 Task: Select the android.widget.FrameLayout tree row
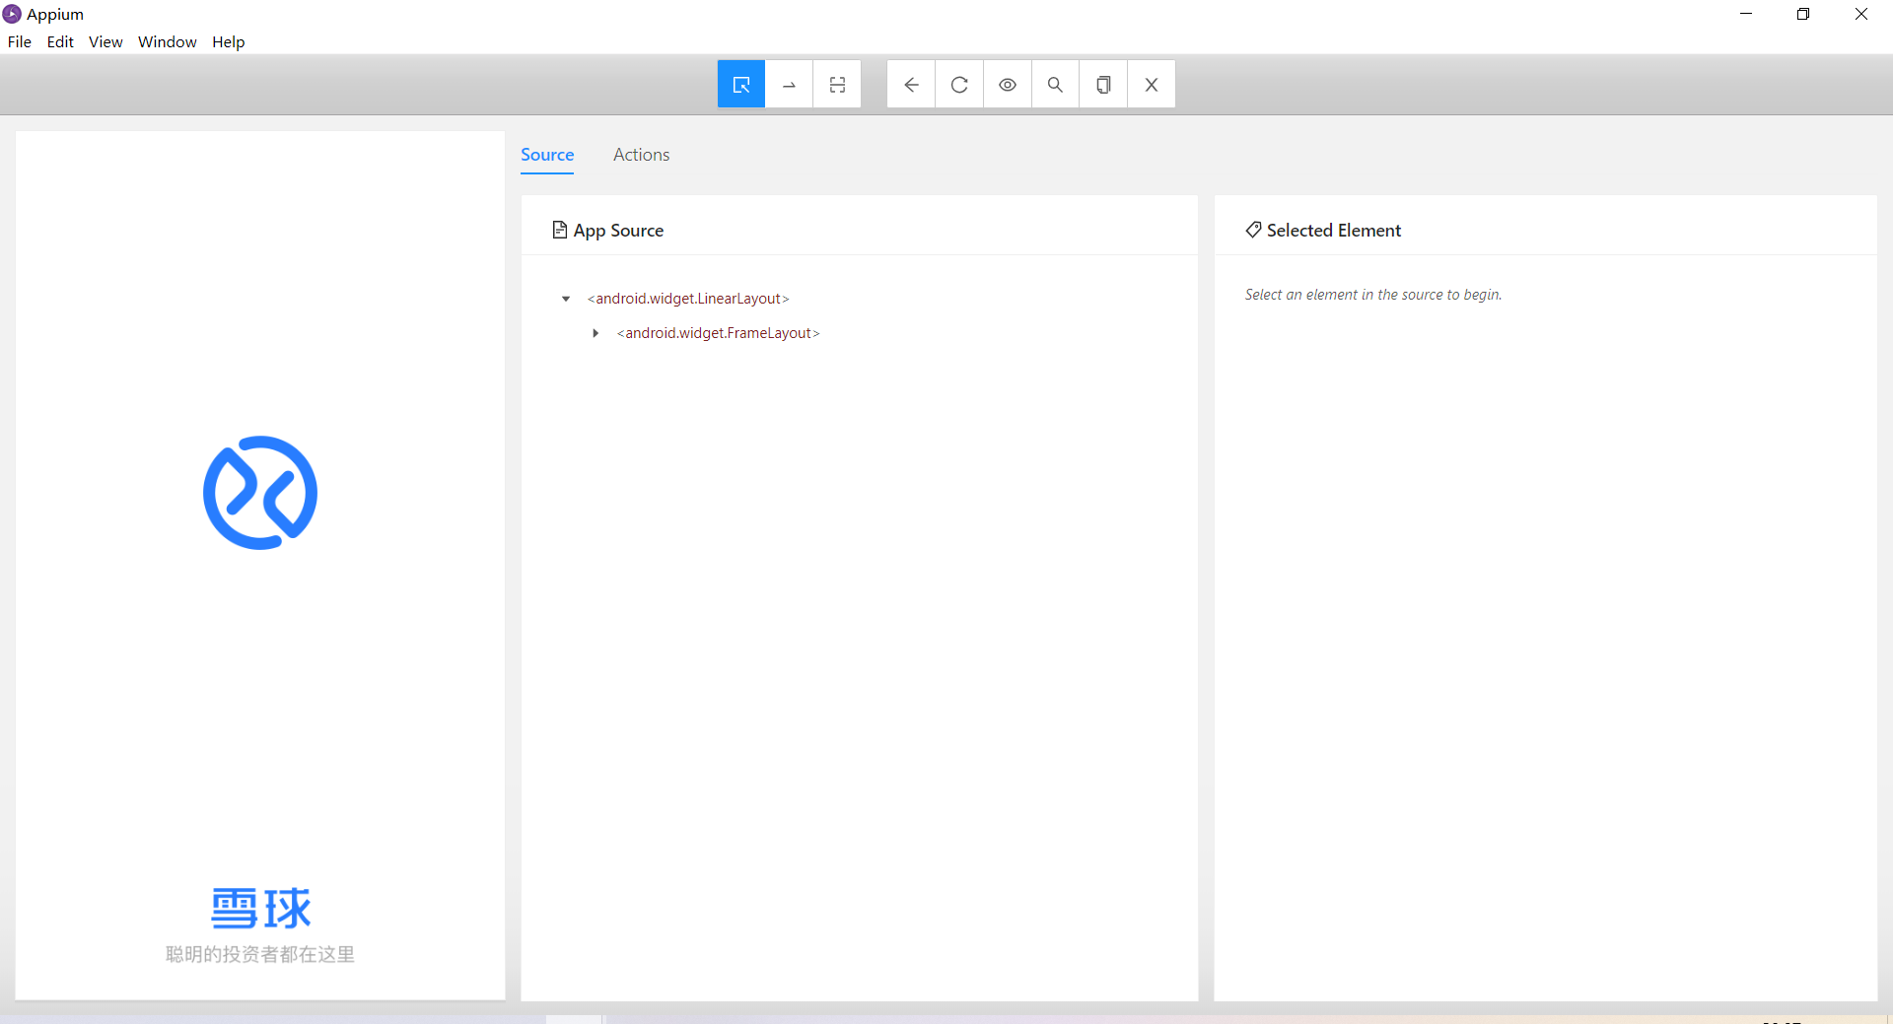click(718, 333)
